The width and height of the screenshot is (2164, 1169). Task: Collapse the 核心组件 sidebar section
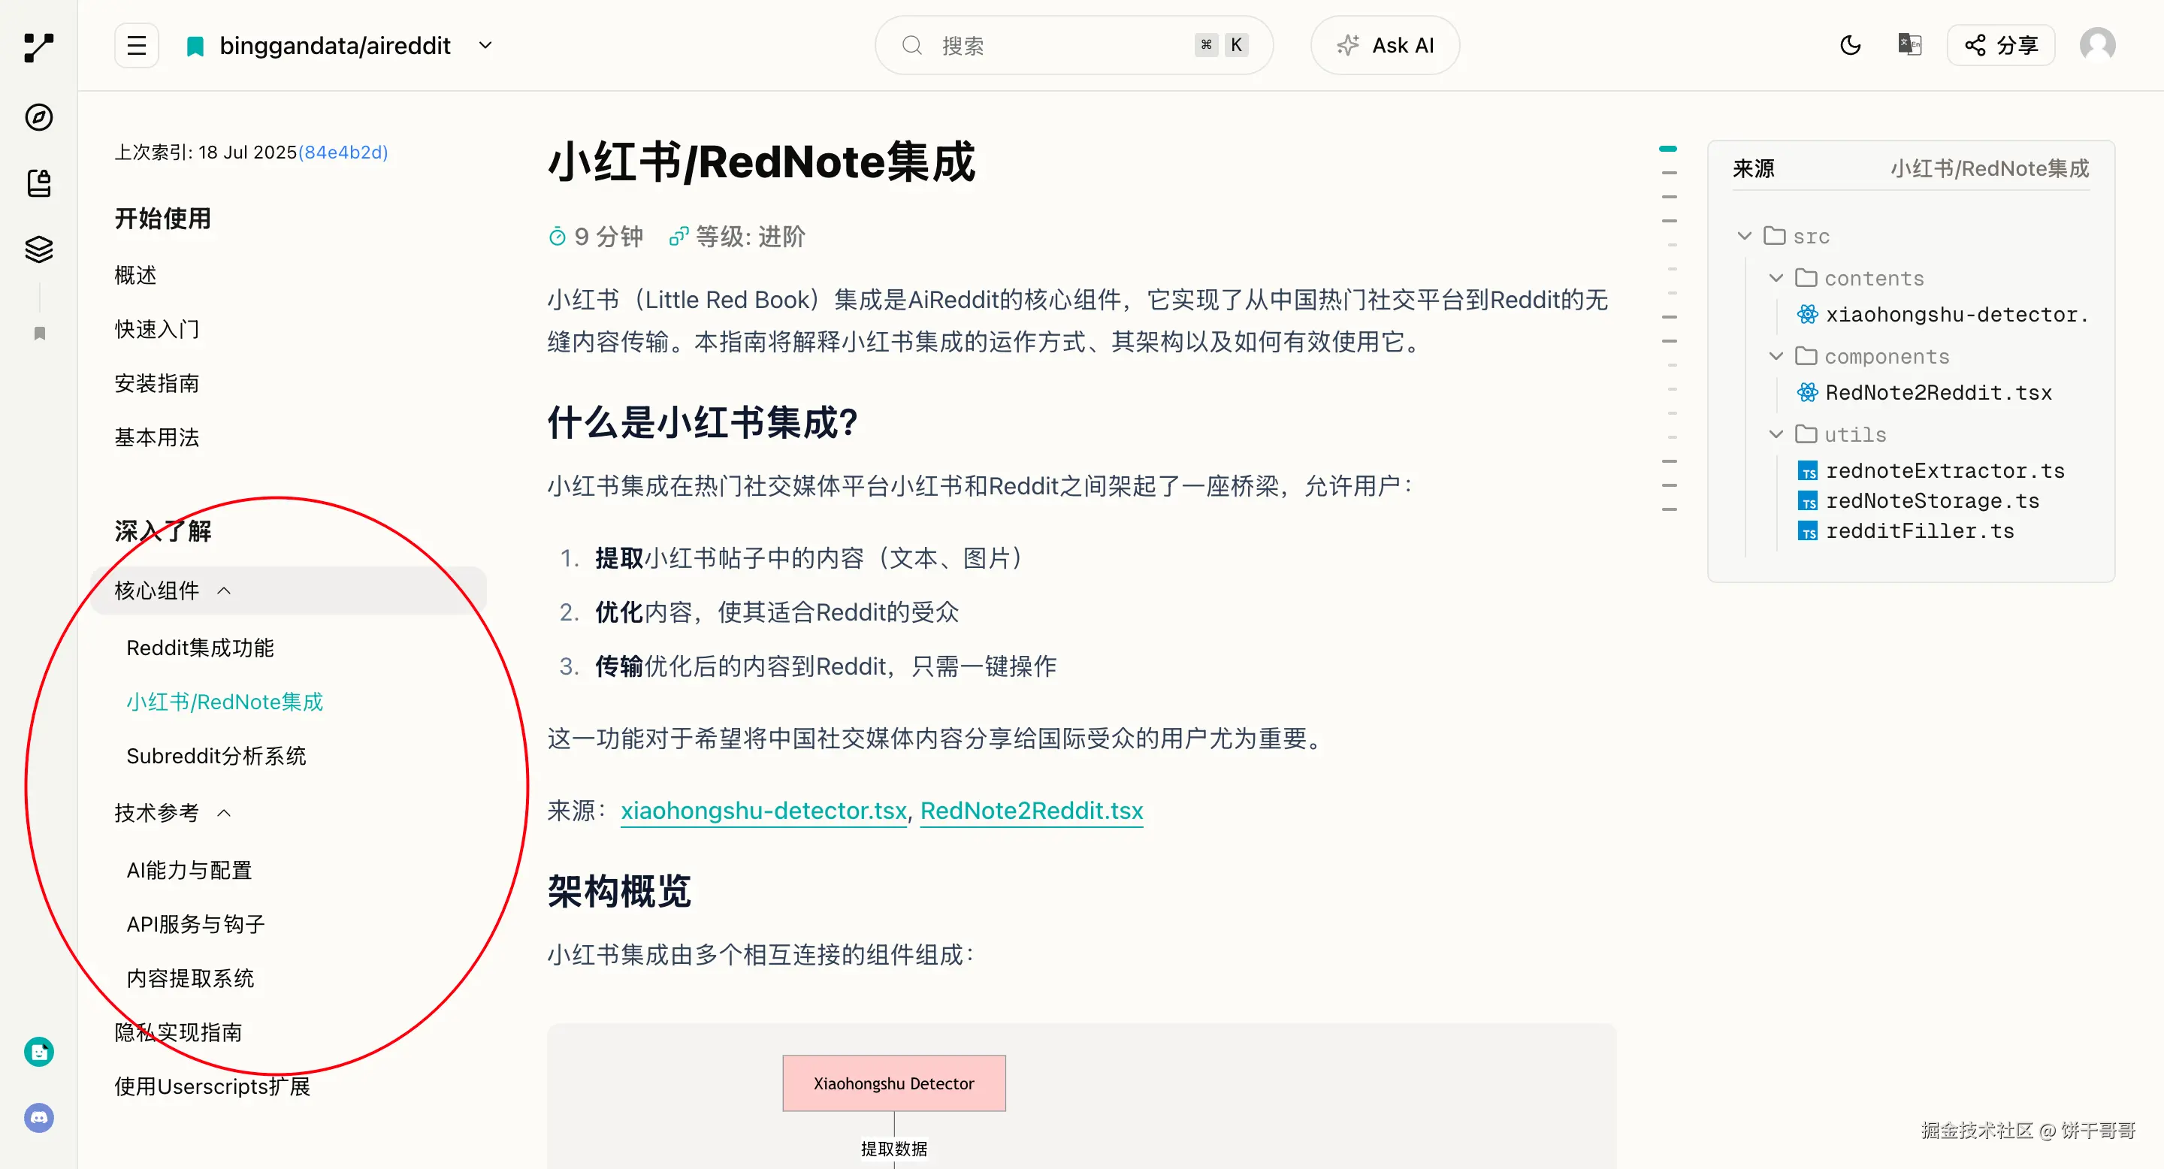coord(223,591)
